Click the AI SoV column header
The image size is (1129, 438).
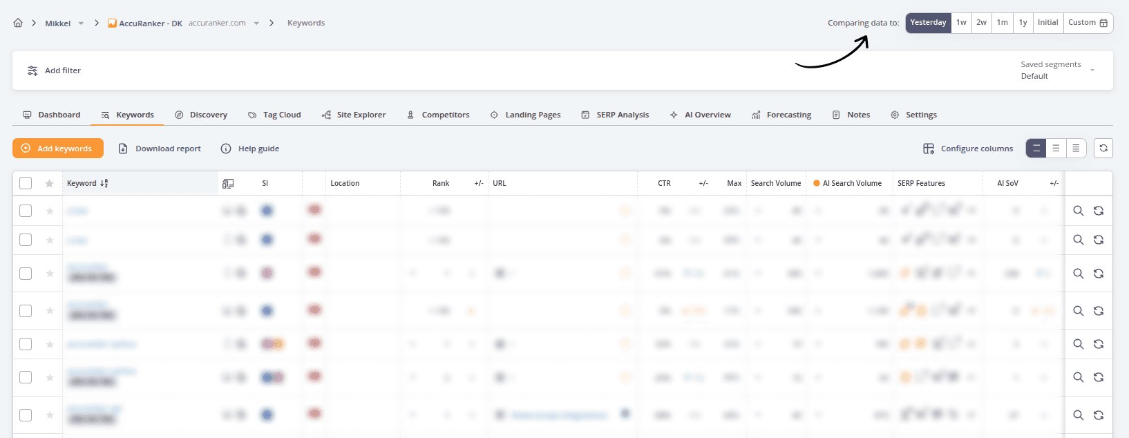pos(1007,183)
